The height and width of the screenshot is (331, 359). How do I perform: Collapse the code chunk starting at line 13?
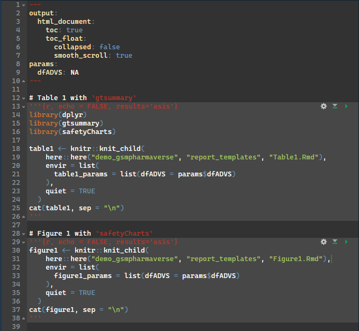23,106
